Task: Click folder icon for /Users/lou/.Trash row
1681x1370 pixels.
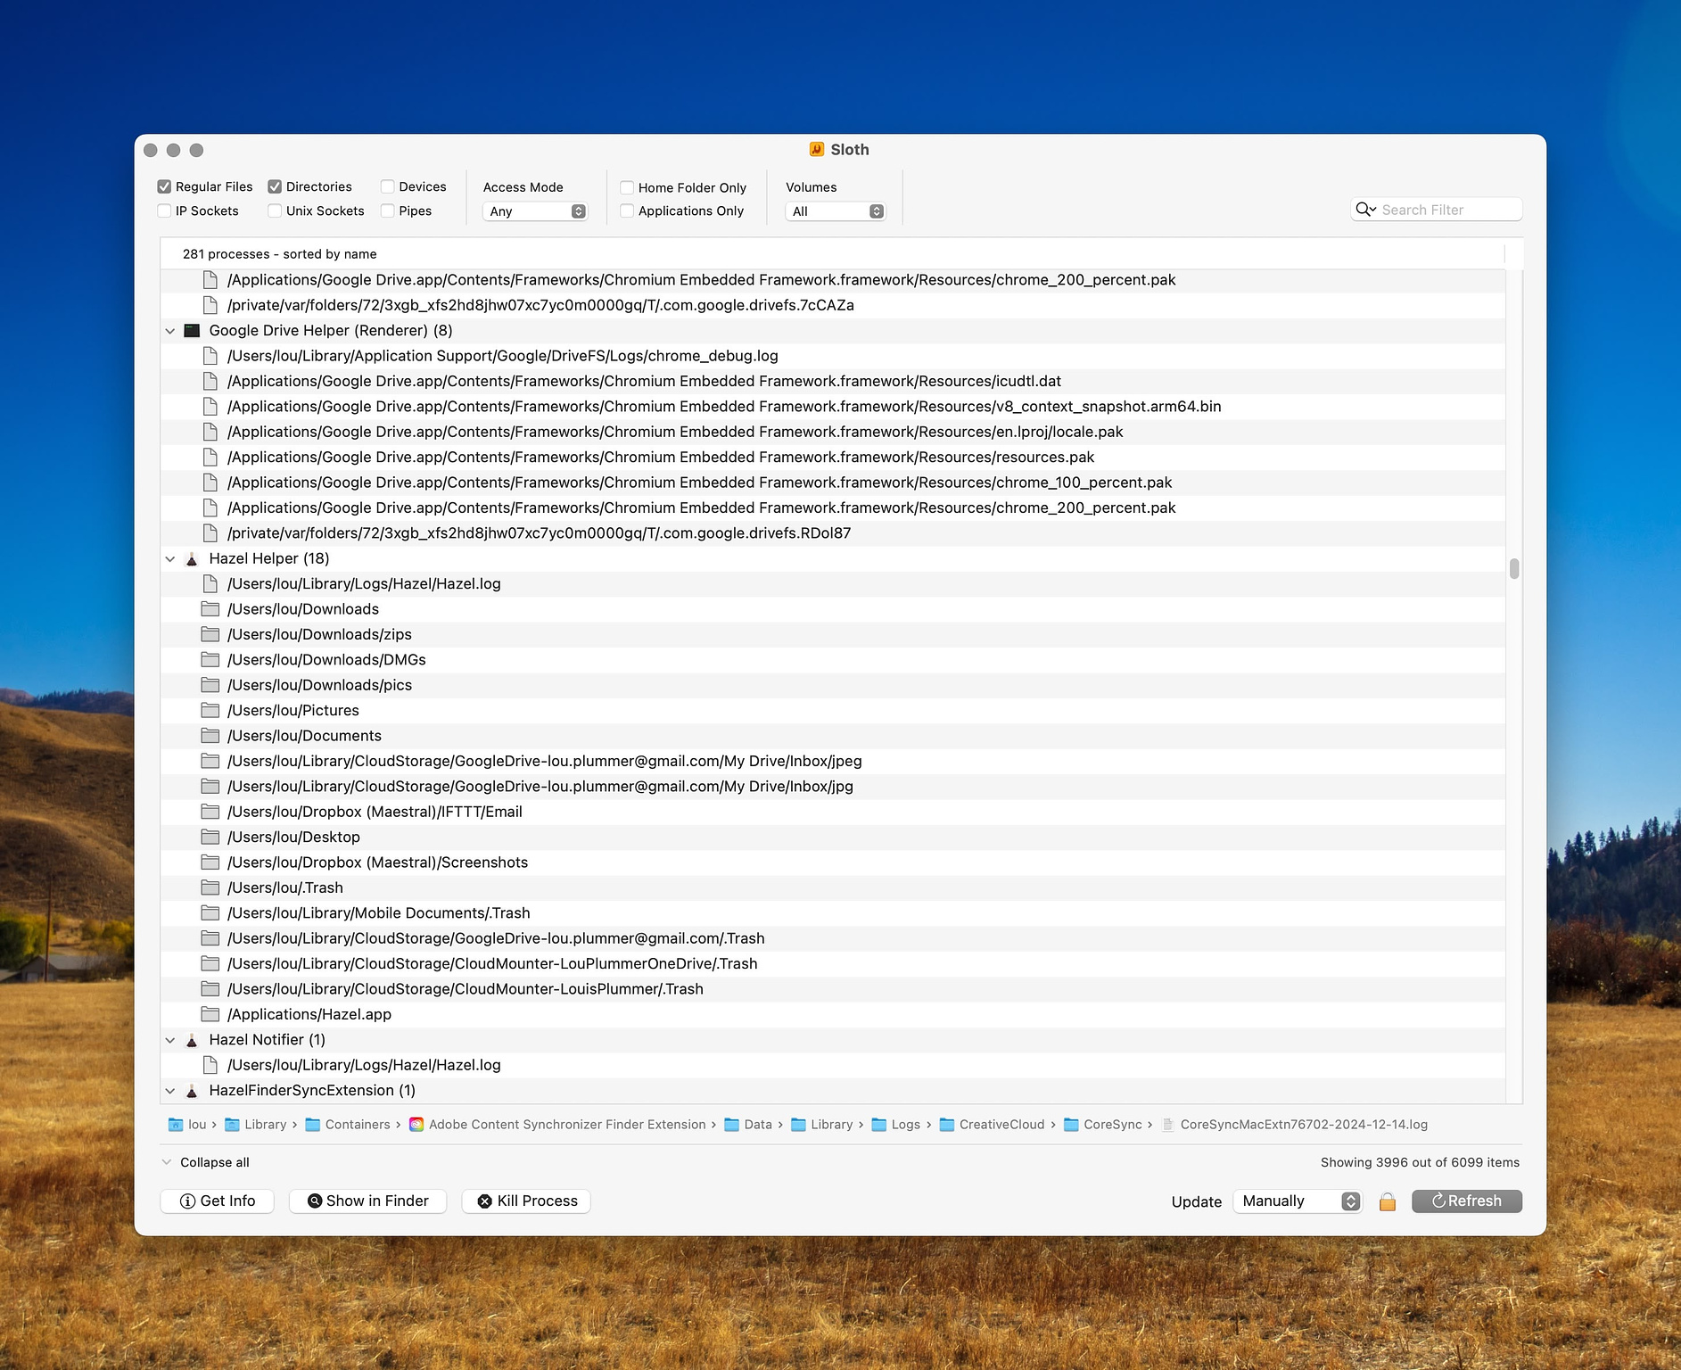Action: (210, 888)
